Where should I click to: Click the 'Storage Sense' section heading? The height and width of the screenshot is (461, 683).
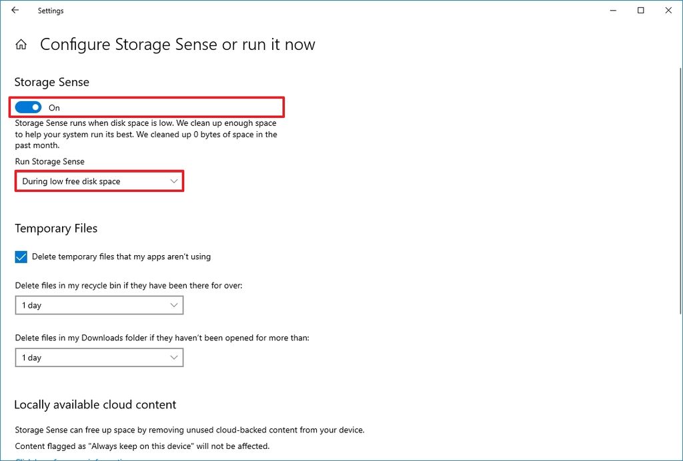(52, 82)
